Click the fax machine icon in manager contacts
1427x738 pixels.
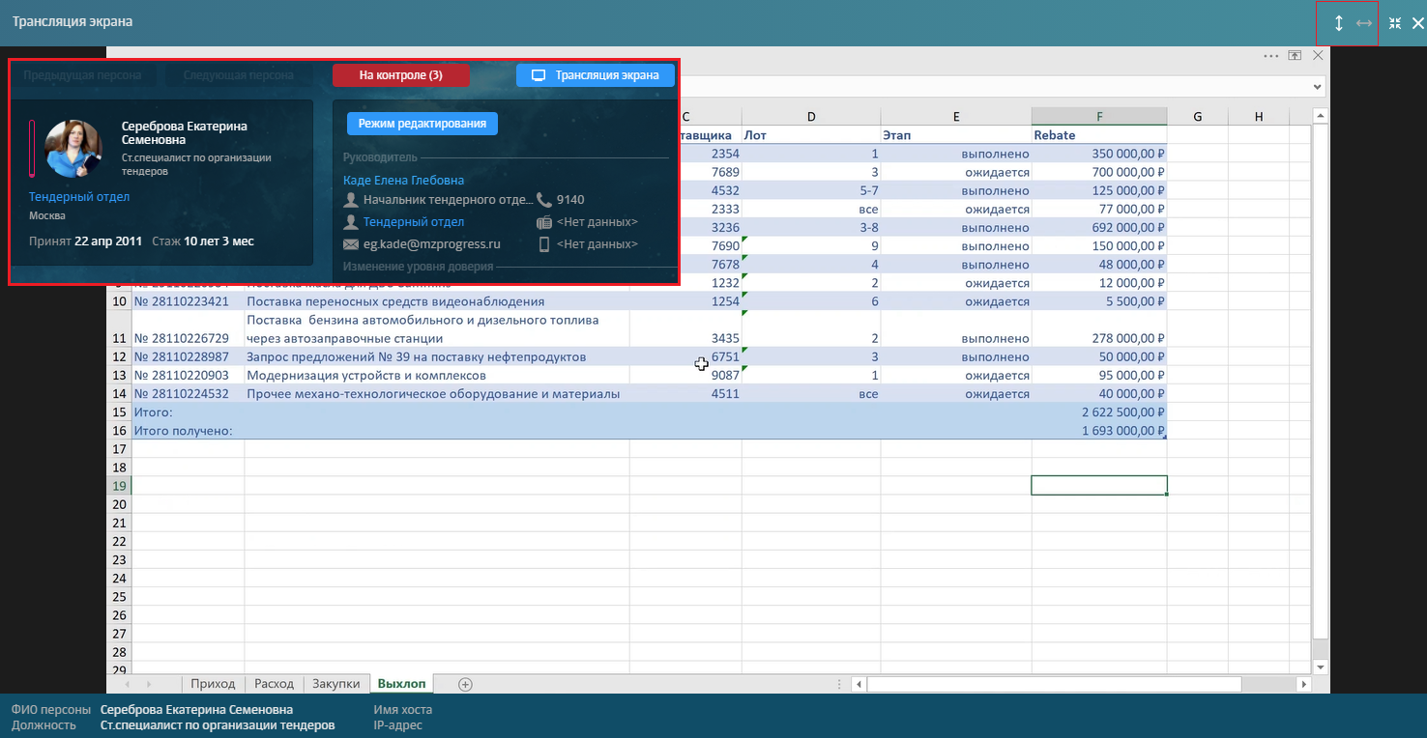pos(544,222)
